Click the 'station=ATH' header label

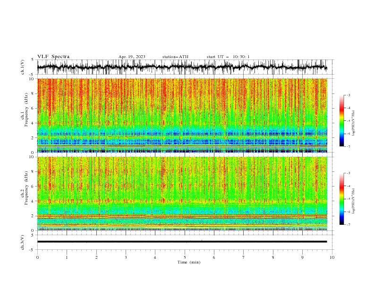pos(175,57)
